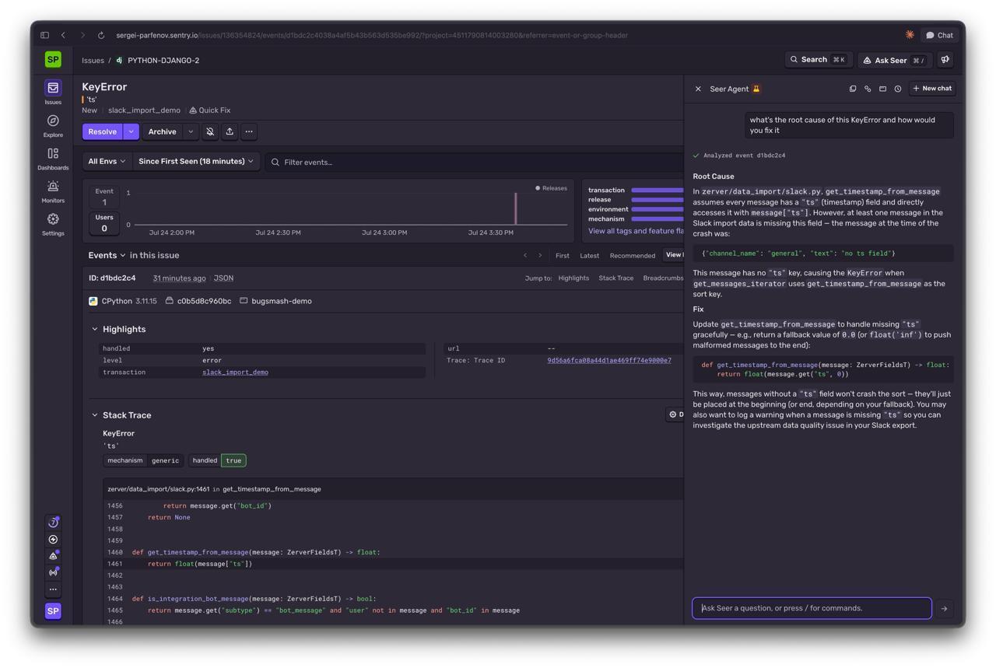The width and height of the screenshot is (996, 668).
Task: Open the Trace ID link
Action: point(609,361)
